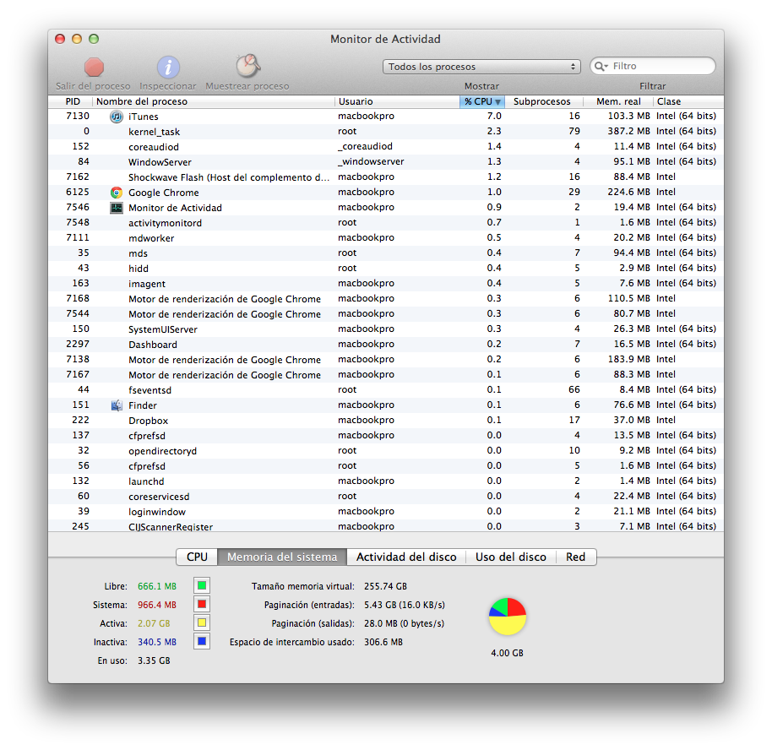Switch to the CPU tab
Viewport: 772px width, 750px height.
click(197, 557)
